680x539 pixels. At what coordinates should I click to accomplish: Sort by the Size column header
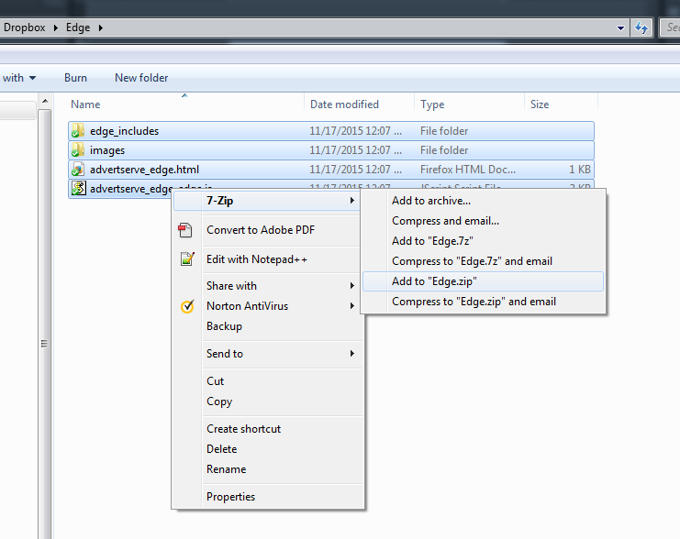click(562, 104)
